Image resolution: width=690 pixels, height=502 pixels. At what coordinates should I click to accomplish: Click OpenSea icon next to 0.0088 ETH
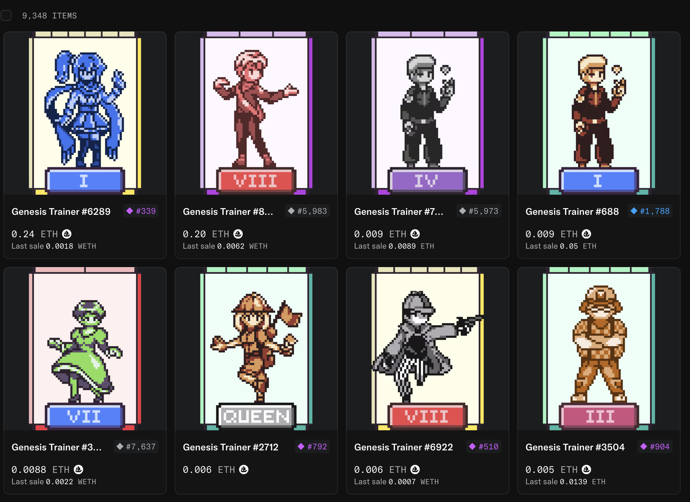pos(78,469)
